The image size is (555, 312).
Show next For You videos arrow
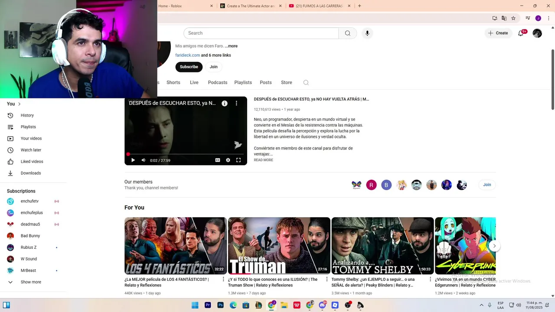click(494, 246)
